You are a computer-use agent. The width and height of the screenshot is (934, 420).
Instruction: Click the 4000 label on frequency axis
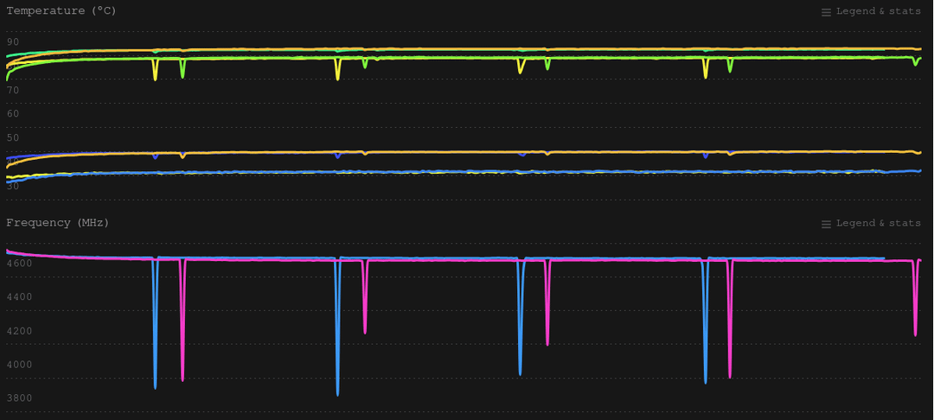(x=19, y=365)
